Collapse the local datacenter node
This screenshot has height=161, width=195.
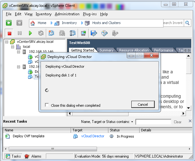tap(12, 47)
